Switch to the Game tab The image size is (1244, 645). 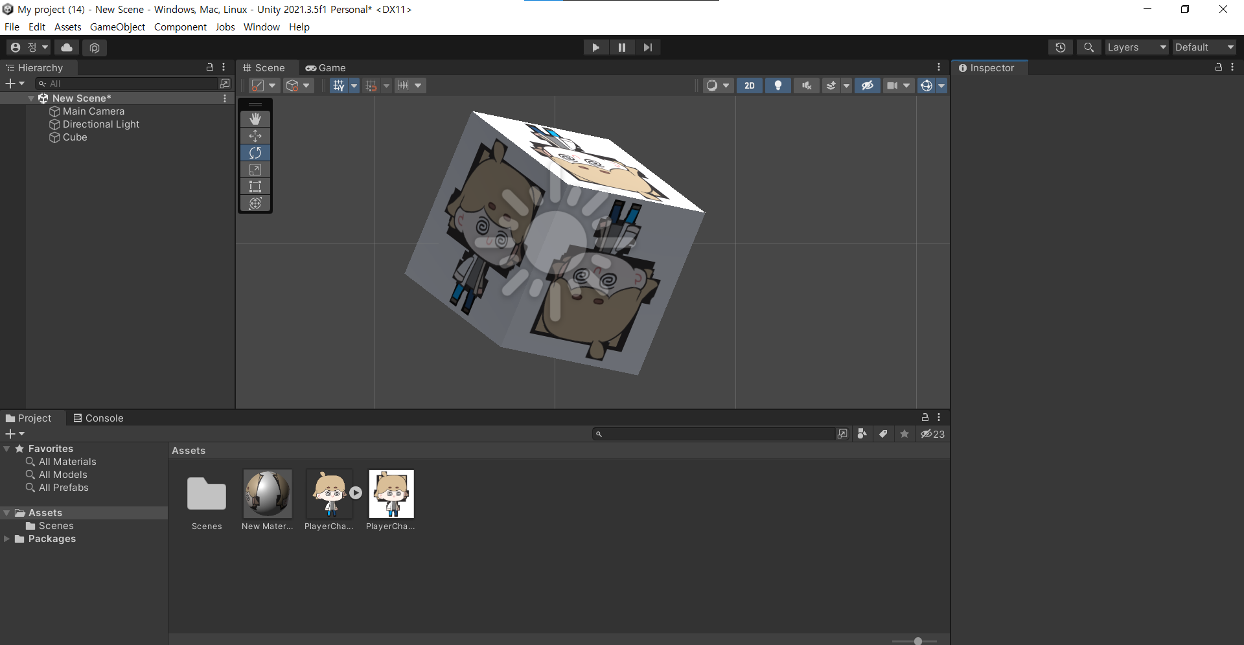point(326,67)
